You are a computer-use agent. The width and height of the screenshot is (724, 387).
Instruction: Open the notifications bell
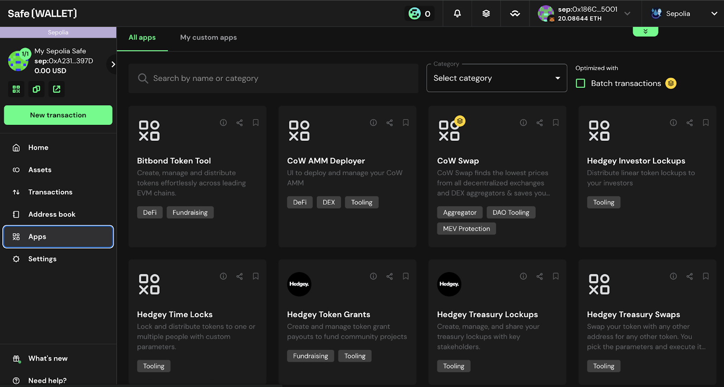[x=457, y=14]
